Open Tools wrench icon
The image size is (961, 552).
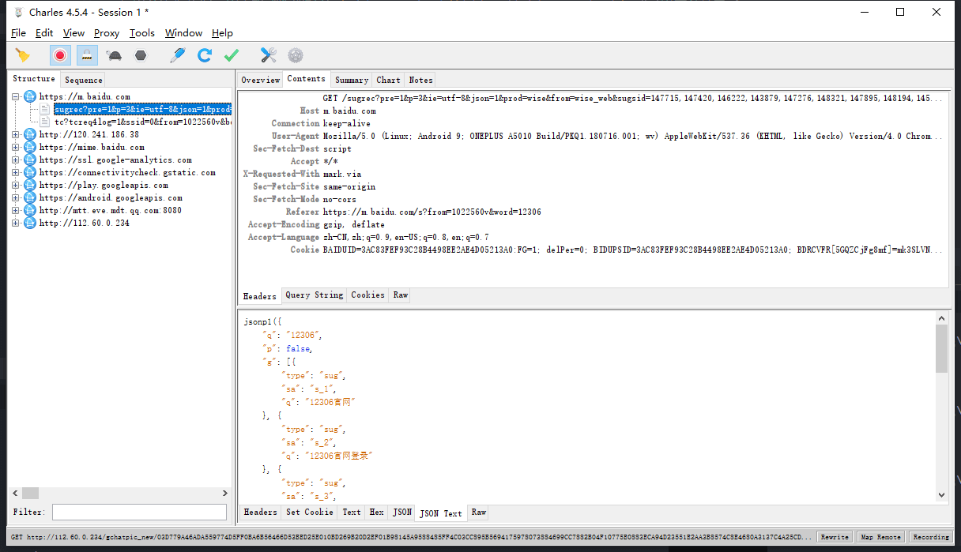[269, 55]
